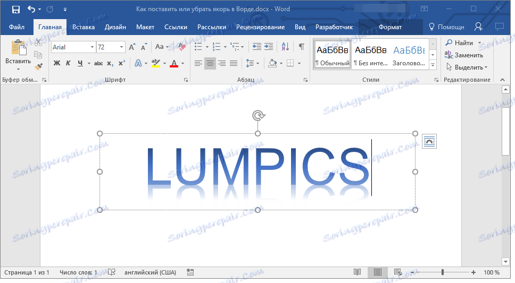Save the document with the floppy disk icon
515x283 pixels.
click(16, 10)
